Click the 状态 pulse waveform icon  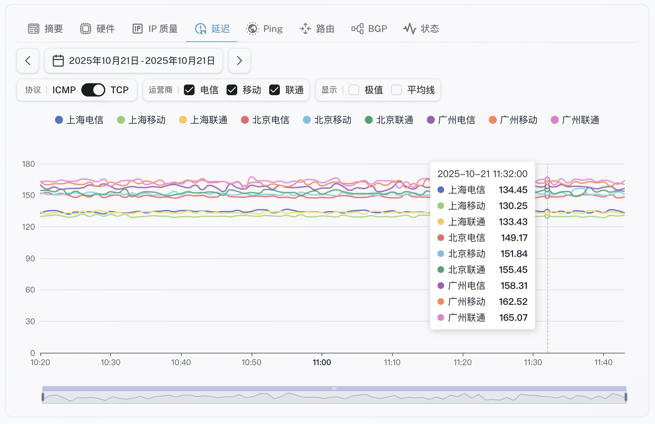410,29
